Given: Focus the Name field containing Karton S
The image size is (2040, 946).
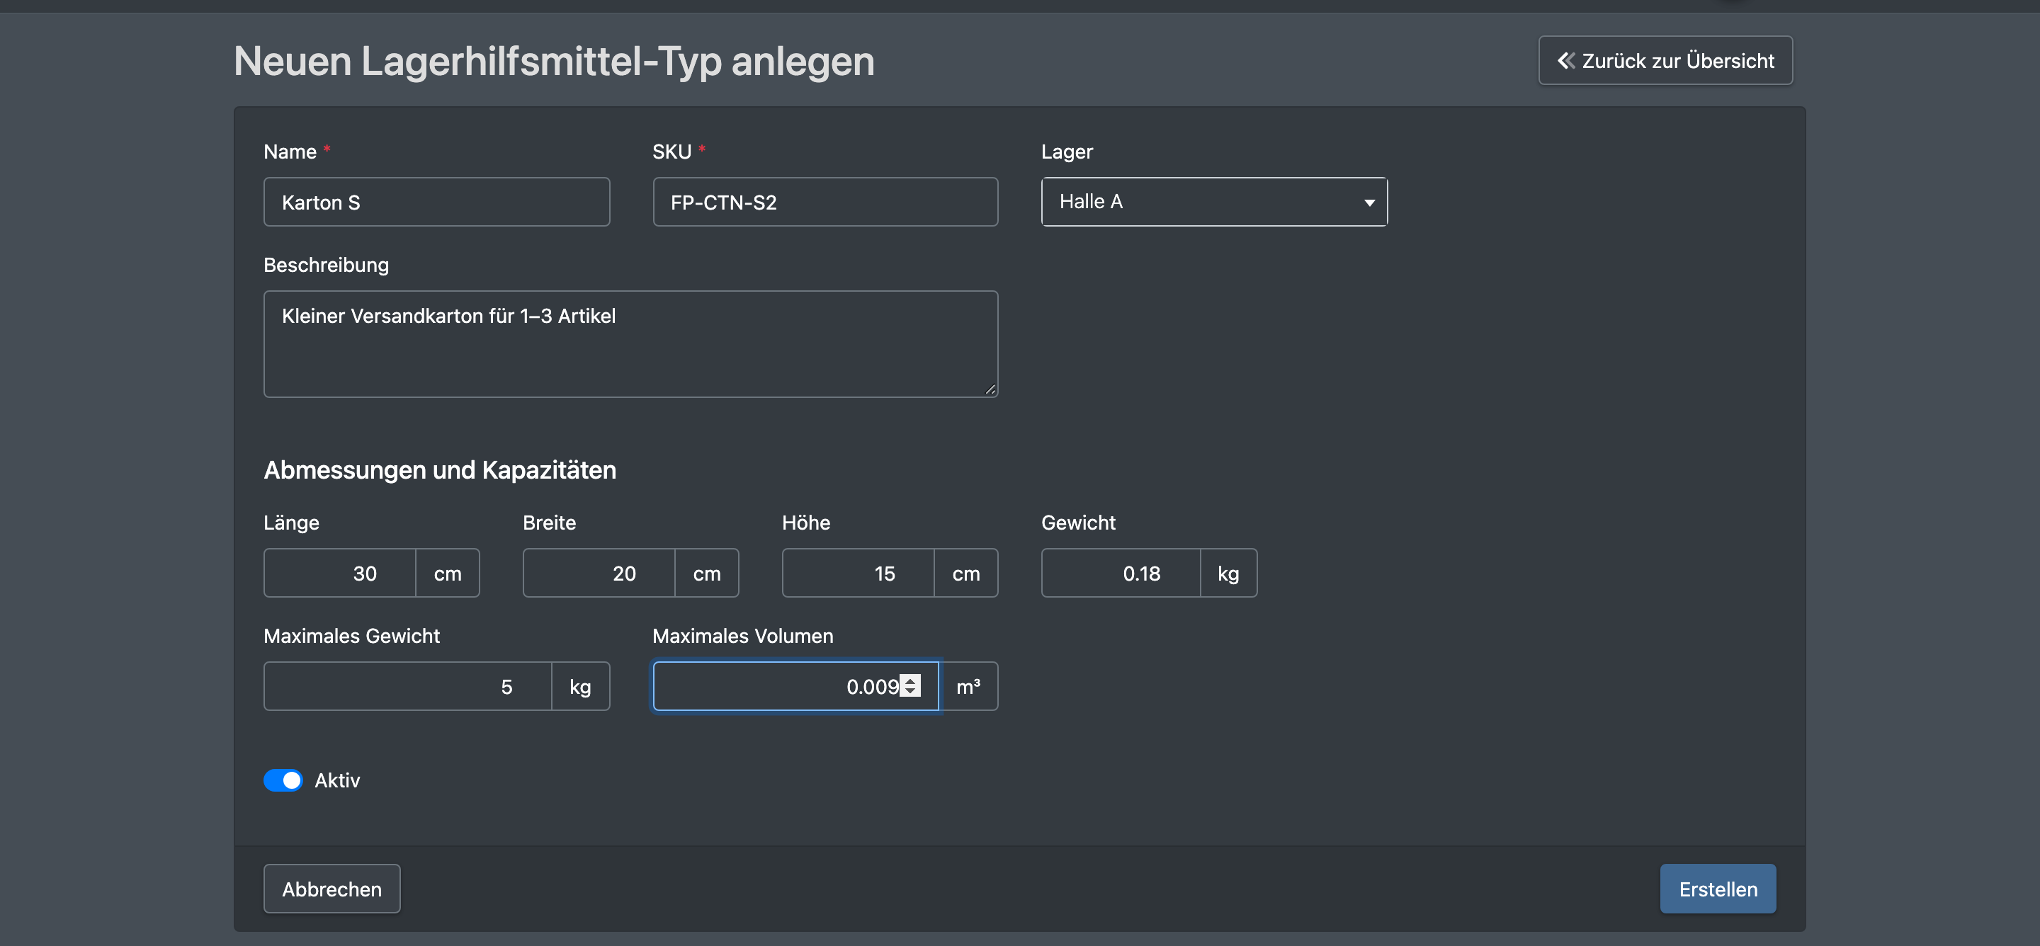Looking at the screenshot, I should pos(436,202).
